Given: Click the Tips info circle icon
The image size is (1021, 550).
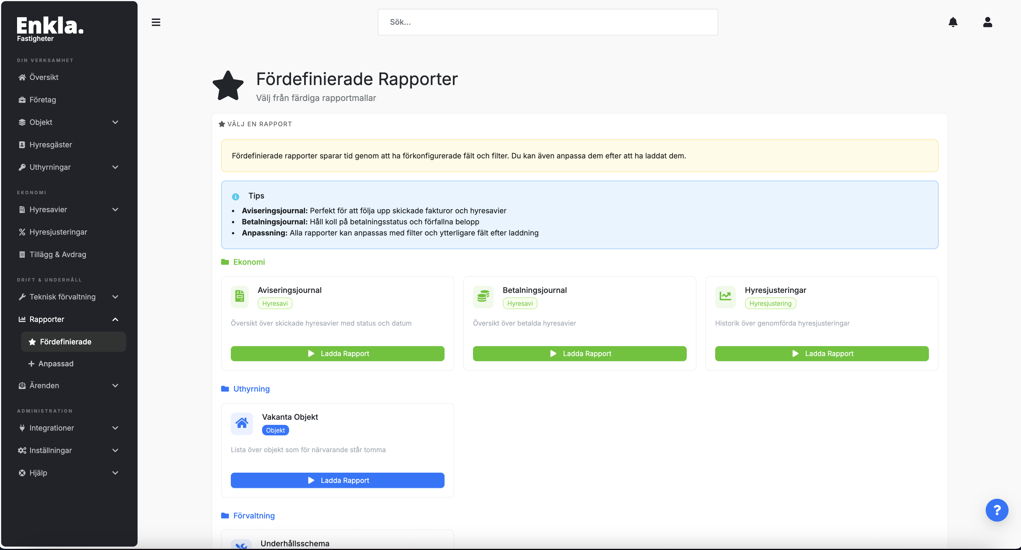Looking at the screenshot, I should (235, 197).
